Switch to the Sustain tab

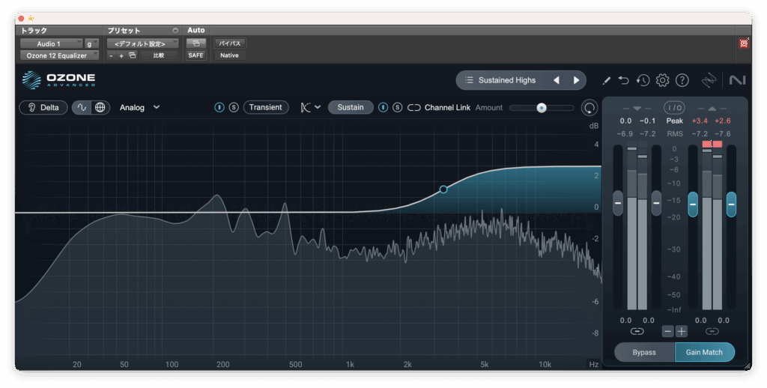350,107
